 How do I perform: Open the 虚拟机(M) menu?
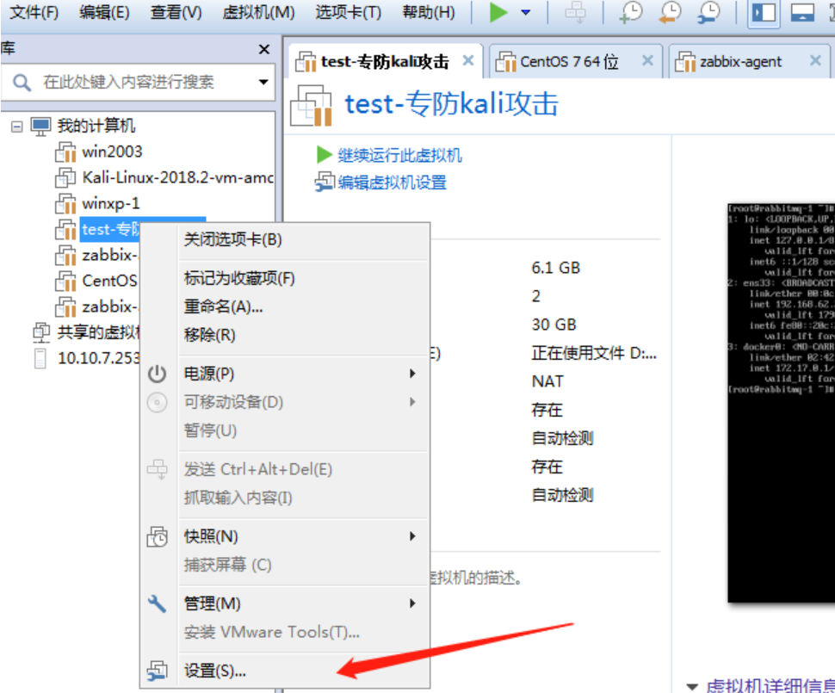[258, 12]
